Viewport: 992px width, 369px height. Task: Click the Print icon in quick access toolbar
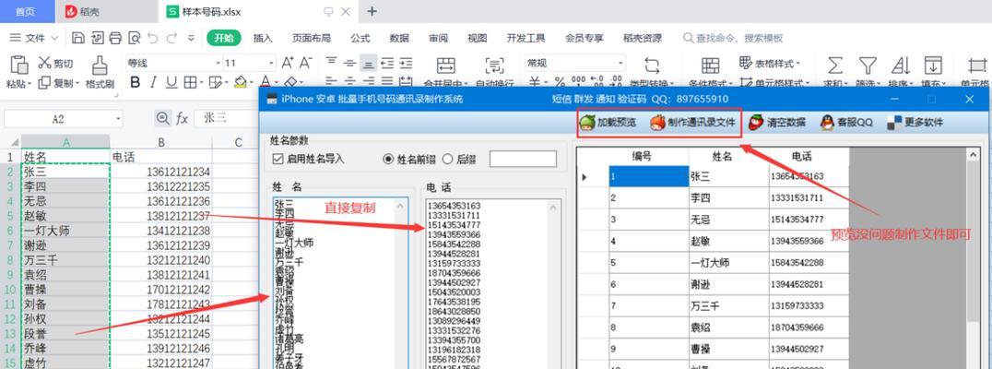pyautogui.click(x=115, y=38)
